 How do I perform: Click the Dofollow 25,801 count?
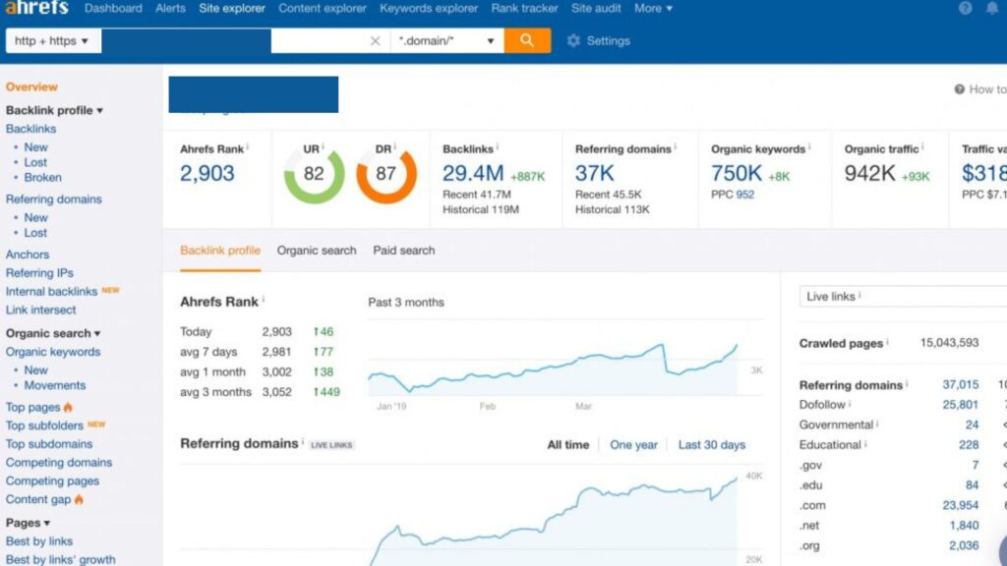[961, 404]
